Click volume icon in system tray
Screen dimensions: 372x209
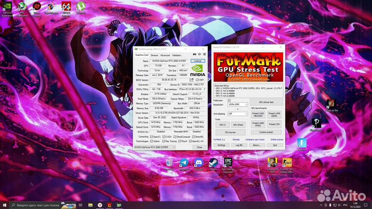[339, 205]
